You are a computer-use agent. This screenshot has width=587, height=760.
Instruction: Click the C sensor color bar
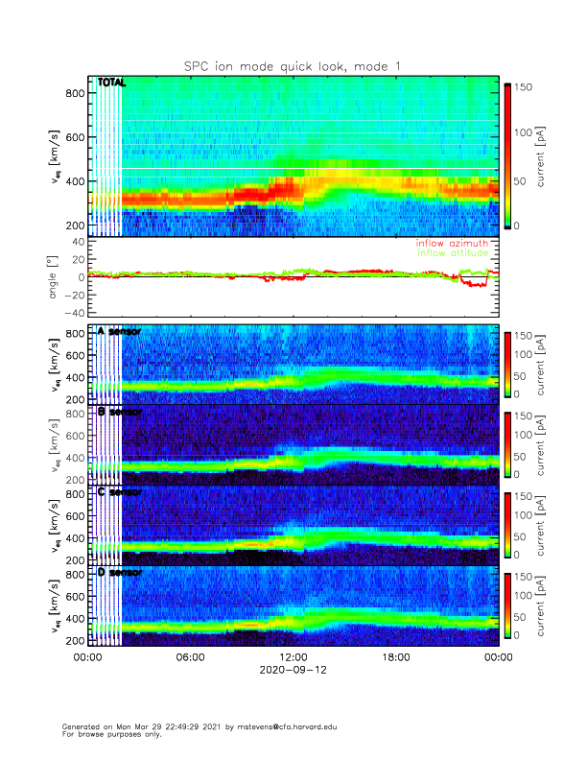pos(508,524)
